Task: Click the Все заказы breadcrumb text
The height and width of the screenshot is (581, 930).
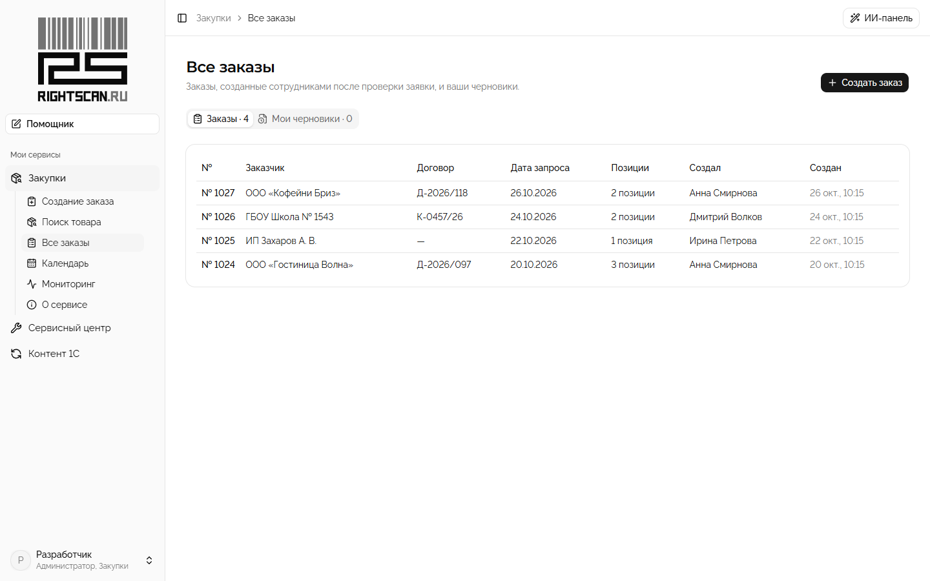Action: click(x=271, y=18)
